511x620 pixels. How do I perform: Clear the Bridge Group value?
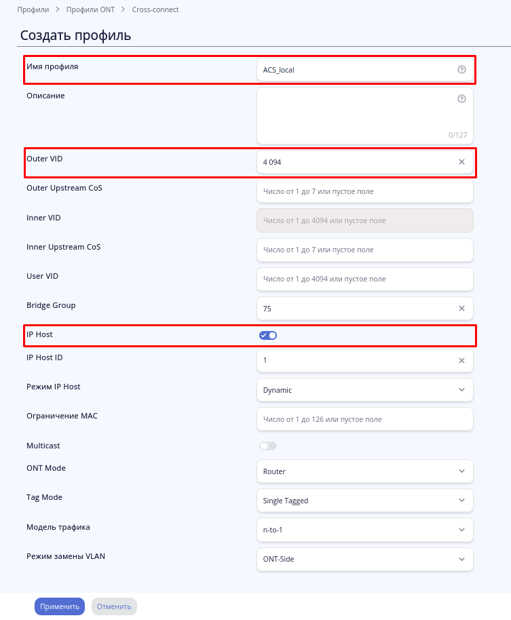[x=461, y=308]
